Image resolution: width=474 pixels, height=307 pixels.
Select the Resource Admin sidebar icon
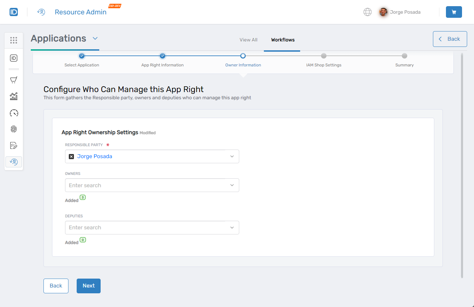(x=14, y=162)
